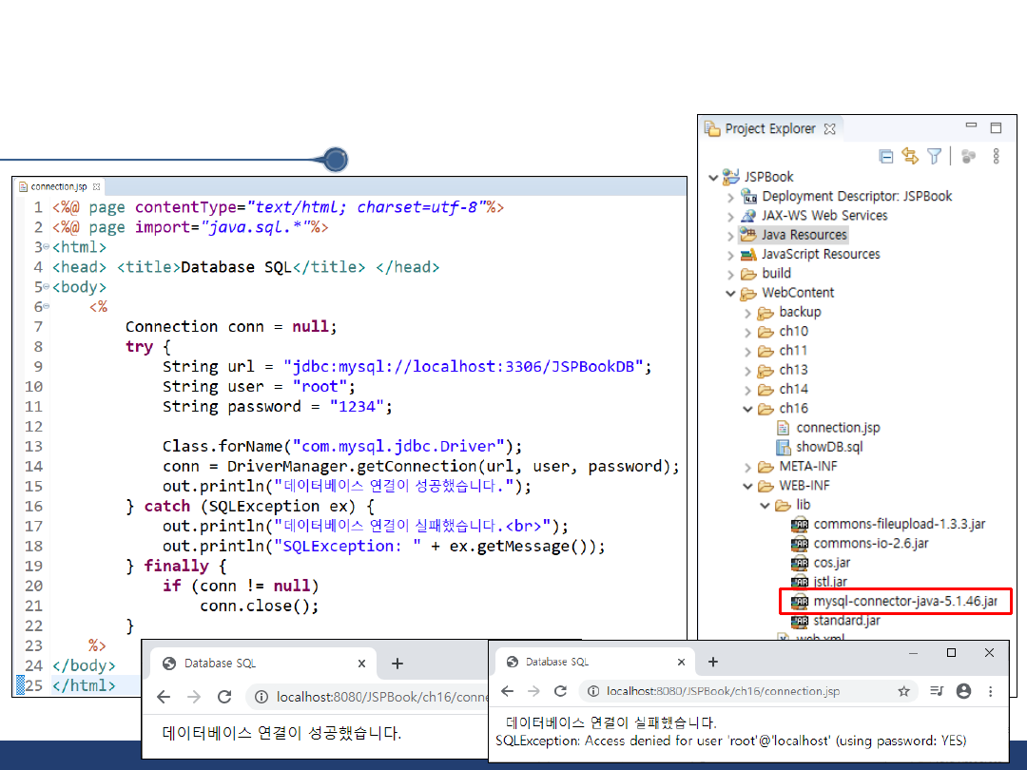Viewport: 1027px width, 770px height.
Task: Open new tab in the success message browser
Action: click(x=397, y=664)
